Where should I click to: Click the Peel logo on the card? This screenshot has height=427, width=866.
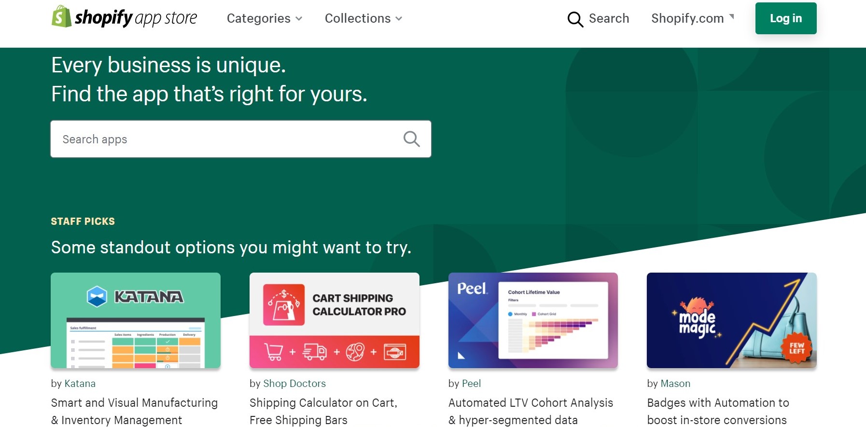[472, 289]
